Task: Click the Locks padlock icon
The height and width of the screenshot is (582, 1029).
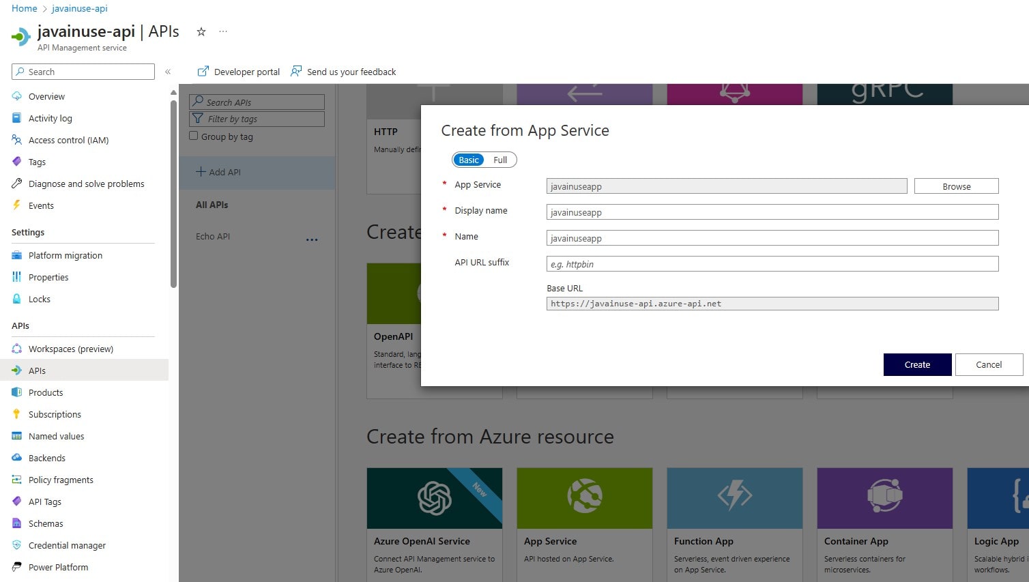Action: click(17, 299)
